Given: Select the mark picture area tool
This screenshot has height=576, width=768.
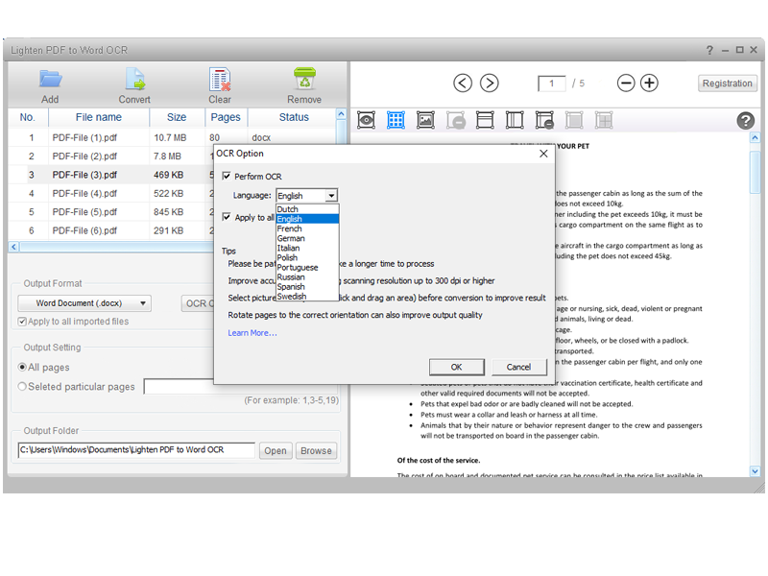Looking at the screenshot, I should point(425,120).
